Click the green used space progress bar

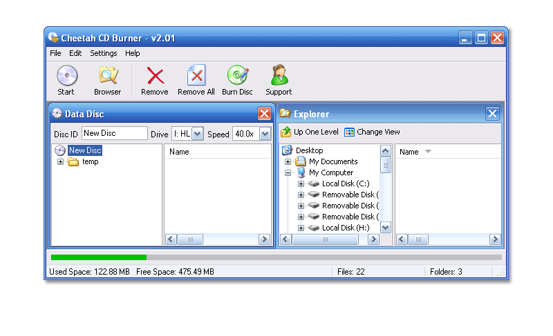point(99,257)
